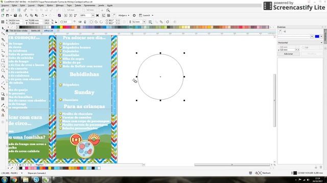Select the Página 1 page tab

(x=39, y=165)
